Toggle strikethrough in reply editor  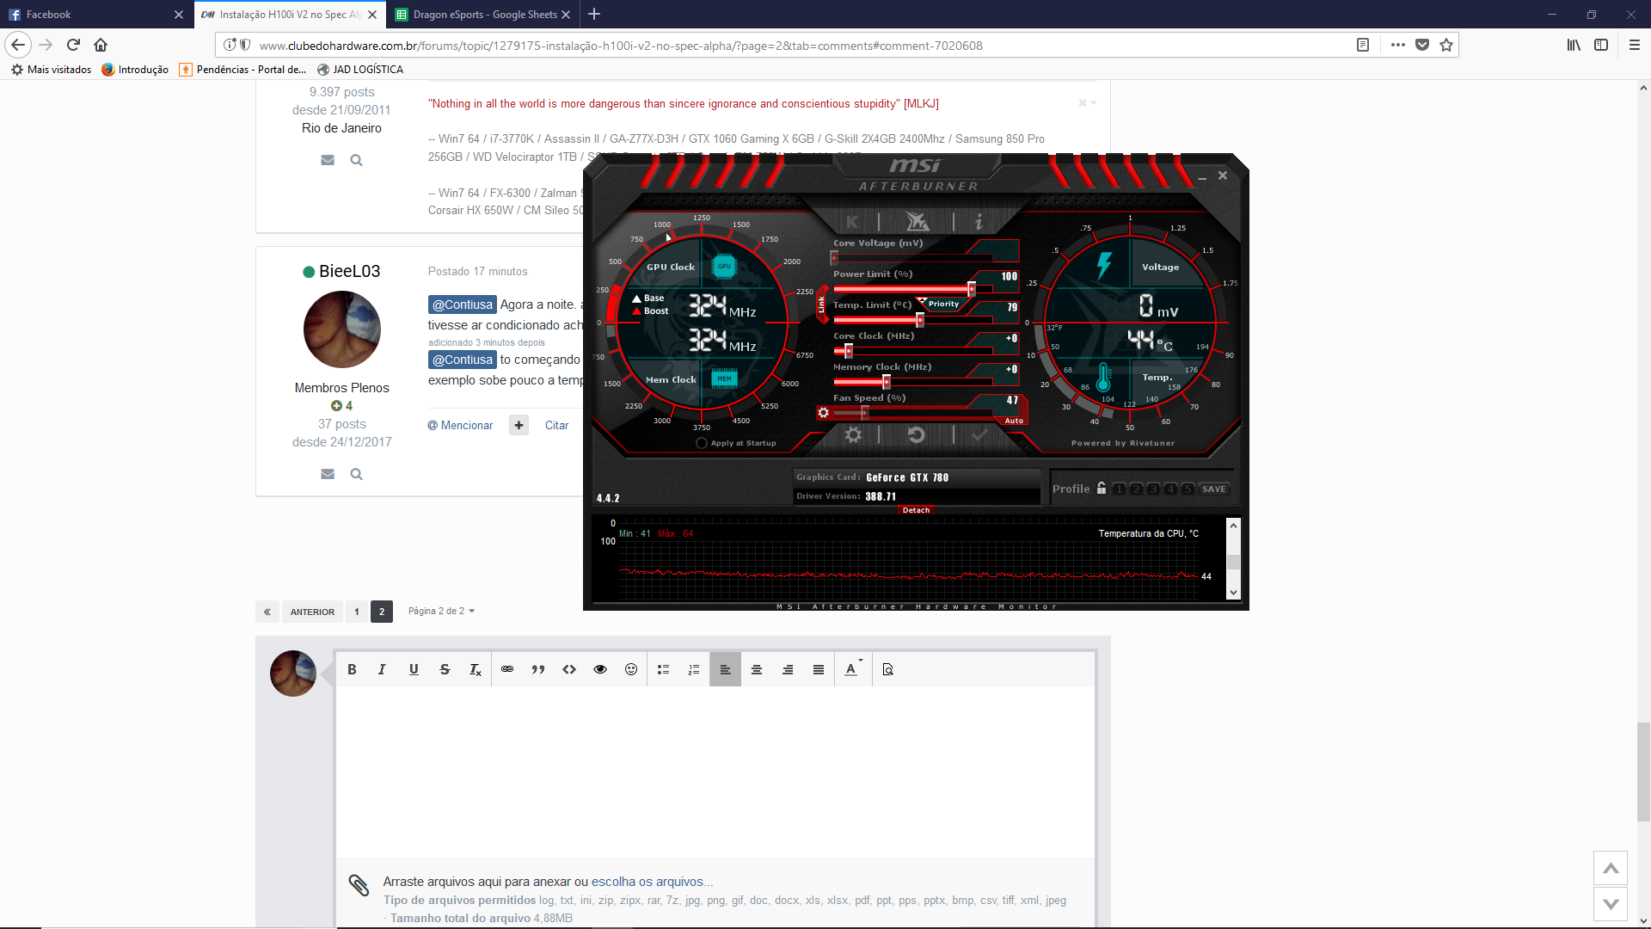click(445, 669)
